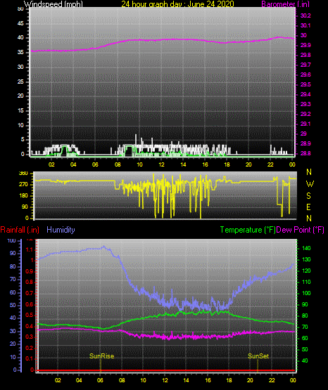This screenshot has height=390, width=328.
Task: Click the 30.2 barometer scale value
Action: (305, 15)
